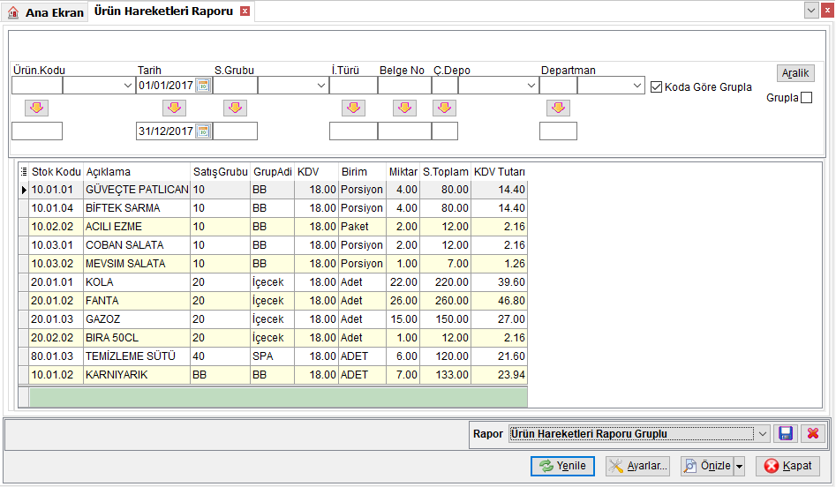This screenshot has width=836, height=487.
Task: Click the upper İ.Türü input field
Action: click(x=353, y=86)
